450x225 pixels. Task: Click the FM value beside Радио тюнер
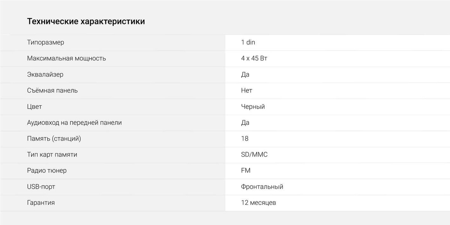pos(246,171)
